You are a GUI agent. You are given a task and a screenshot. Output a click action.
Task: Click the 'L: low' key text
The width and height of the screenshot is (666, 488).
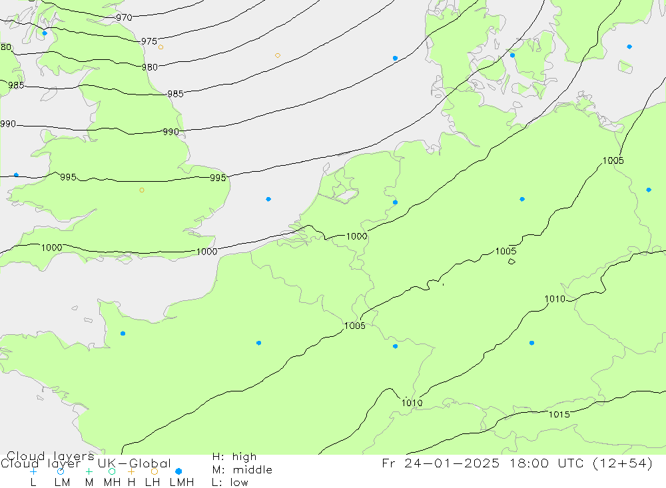coord(230,483)
